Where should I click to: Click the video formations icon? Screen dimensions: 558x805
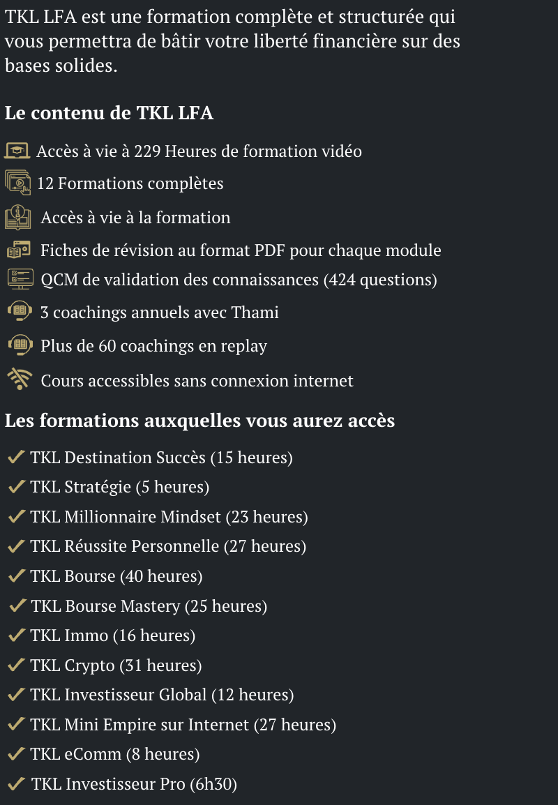pos(18,183)
